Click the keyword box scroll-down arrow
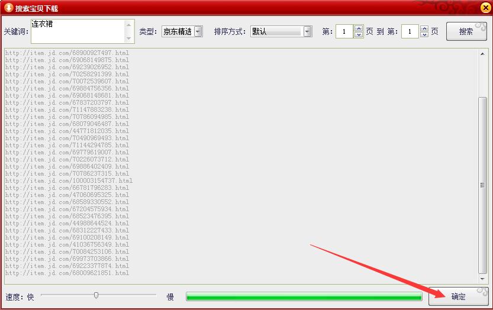Image resolution: width=493 pixels, height=310 pixels. [x=128, y=38]
